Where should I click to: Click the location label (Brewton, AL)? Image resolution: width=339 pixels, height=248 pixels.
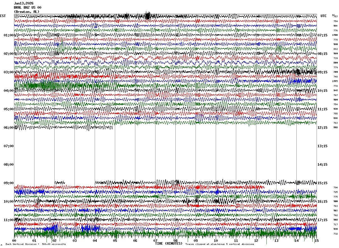pos(27,12)
